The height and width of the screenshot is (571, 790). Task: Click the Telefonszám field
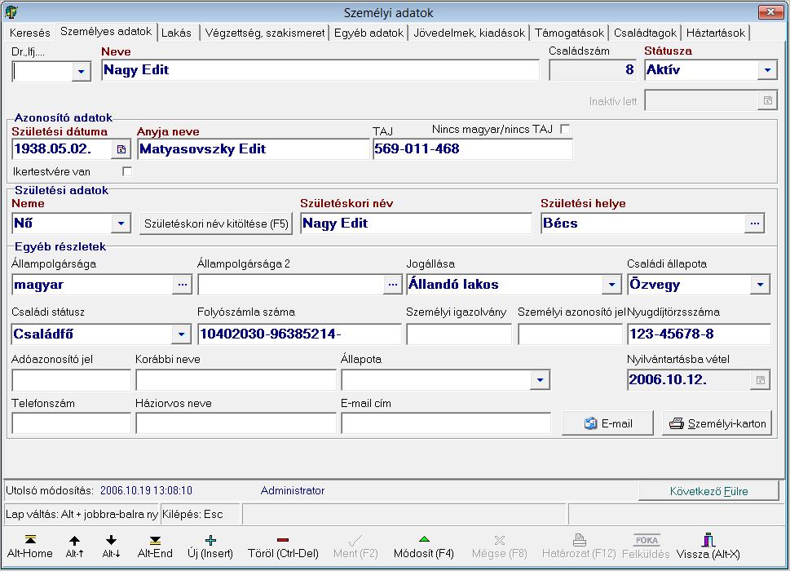[71, 423]
